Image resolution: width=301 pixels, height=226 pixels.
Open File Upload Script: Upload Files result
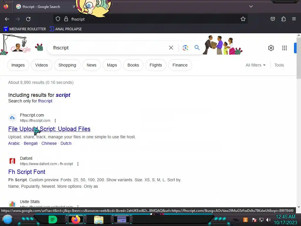point(49,129)
